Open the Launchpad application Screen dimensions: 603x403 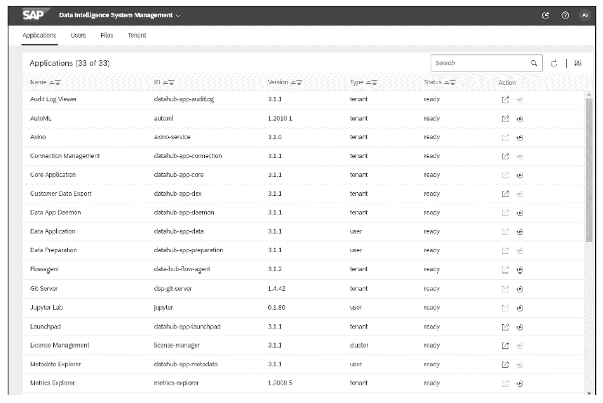pyautogui.click(x=505, y=327)
